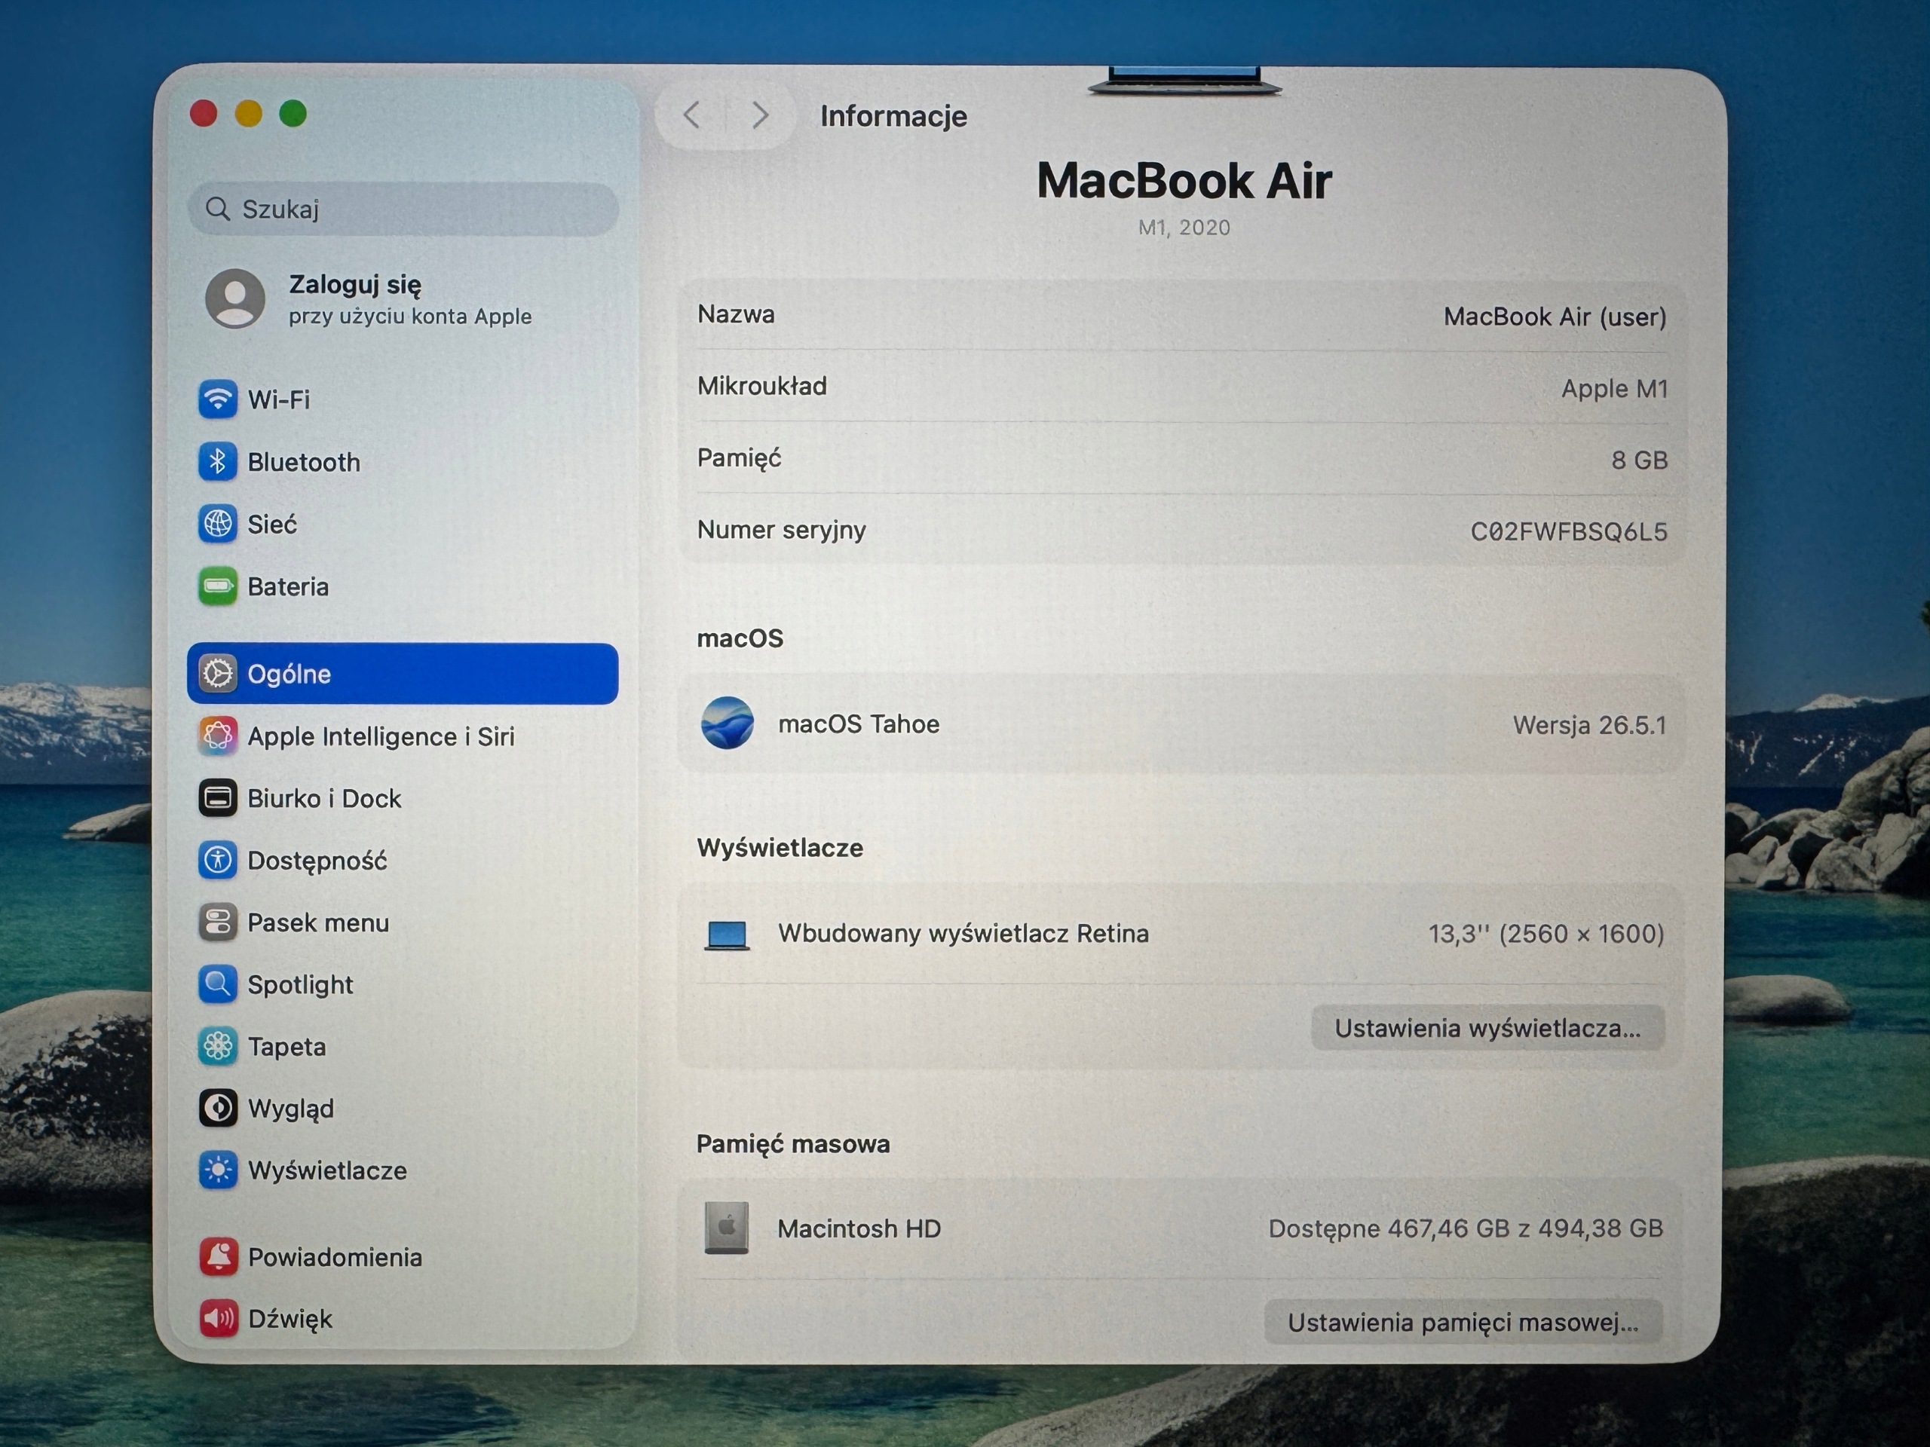Click the macOS Tahoe name text
This screenshot has width=1930, height=1447.
point(859,724)
